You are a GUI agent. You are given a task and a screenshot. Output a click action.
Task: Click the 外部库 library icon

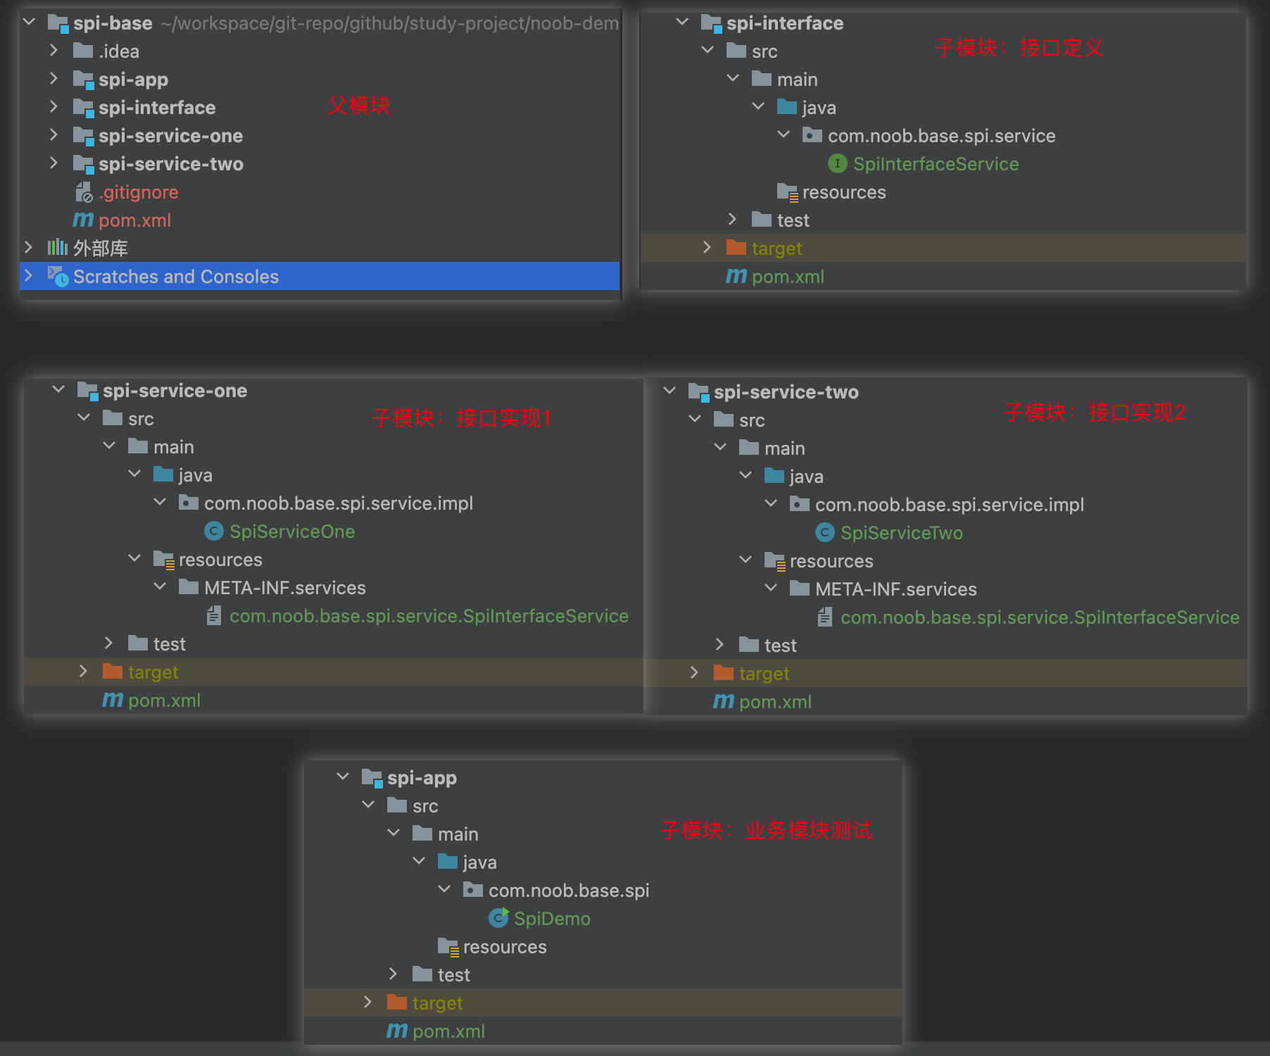coord(58,248)
